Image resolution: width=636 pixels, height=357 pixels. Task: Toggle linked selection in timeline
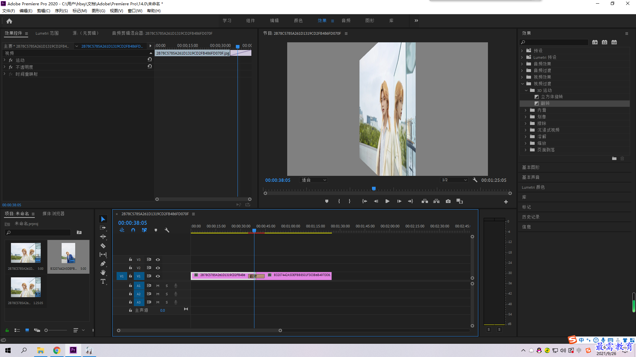coord(144,230)
